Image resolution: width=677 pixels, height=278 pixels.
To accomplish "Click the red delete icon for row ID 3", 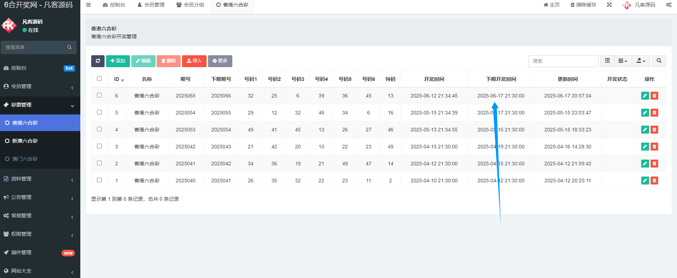I will click(654, 147).
